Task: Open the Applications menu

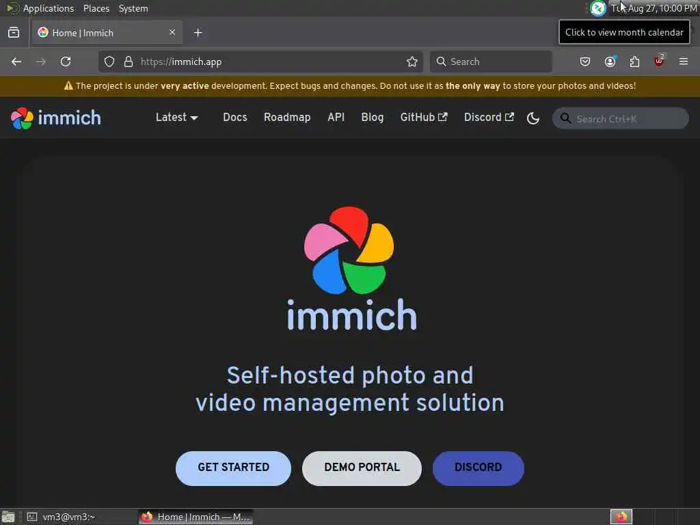Action: (49, 8)
